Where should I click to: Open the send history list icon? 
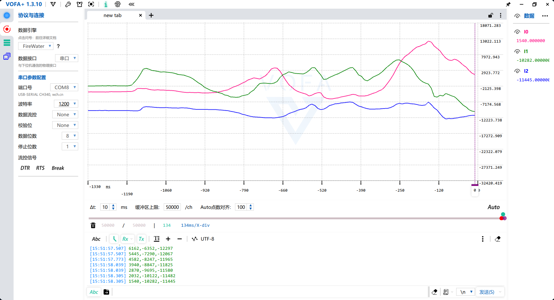coord(446,292)
